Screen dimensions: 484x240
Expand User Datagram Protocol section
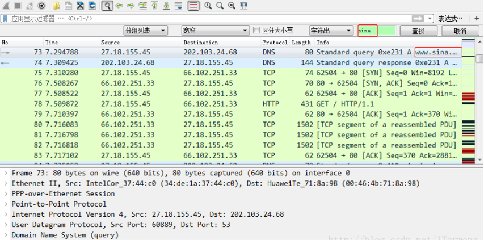6,225
